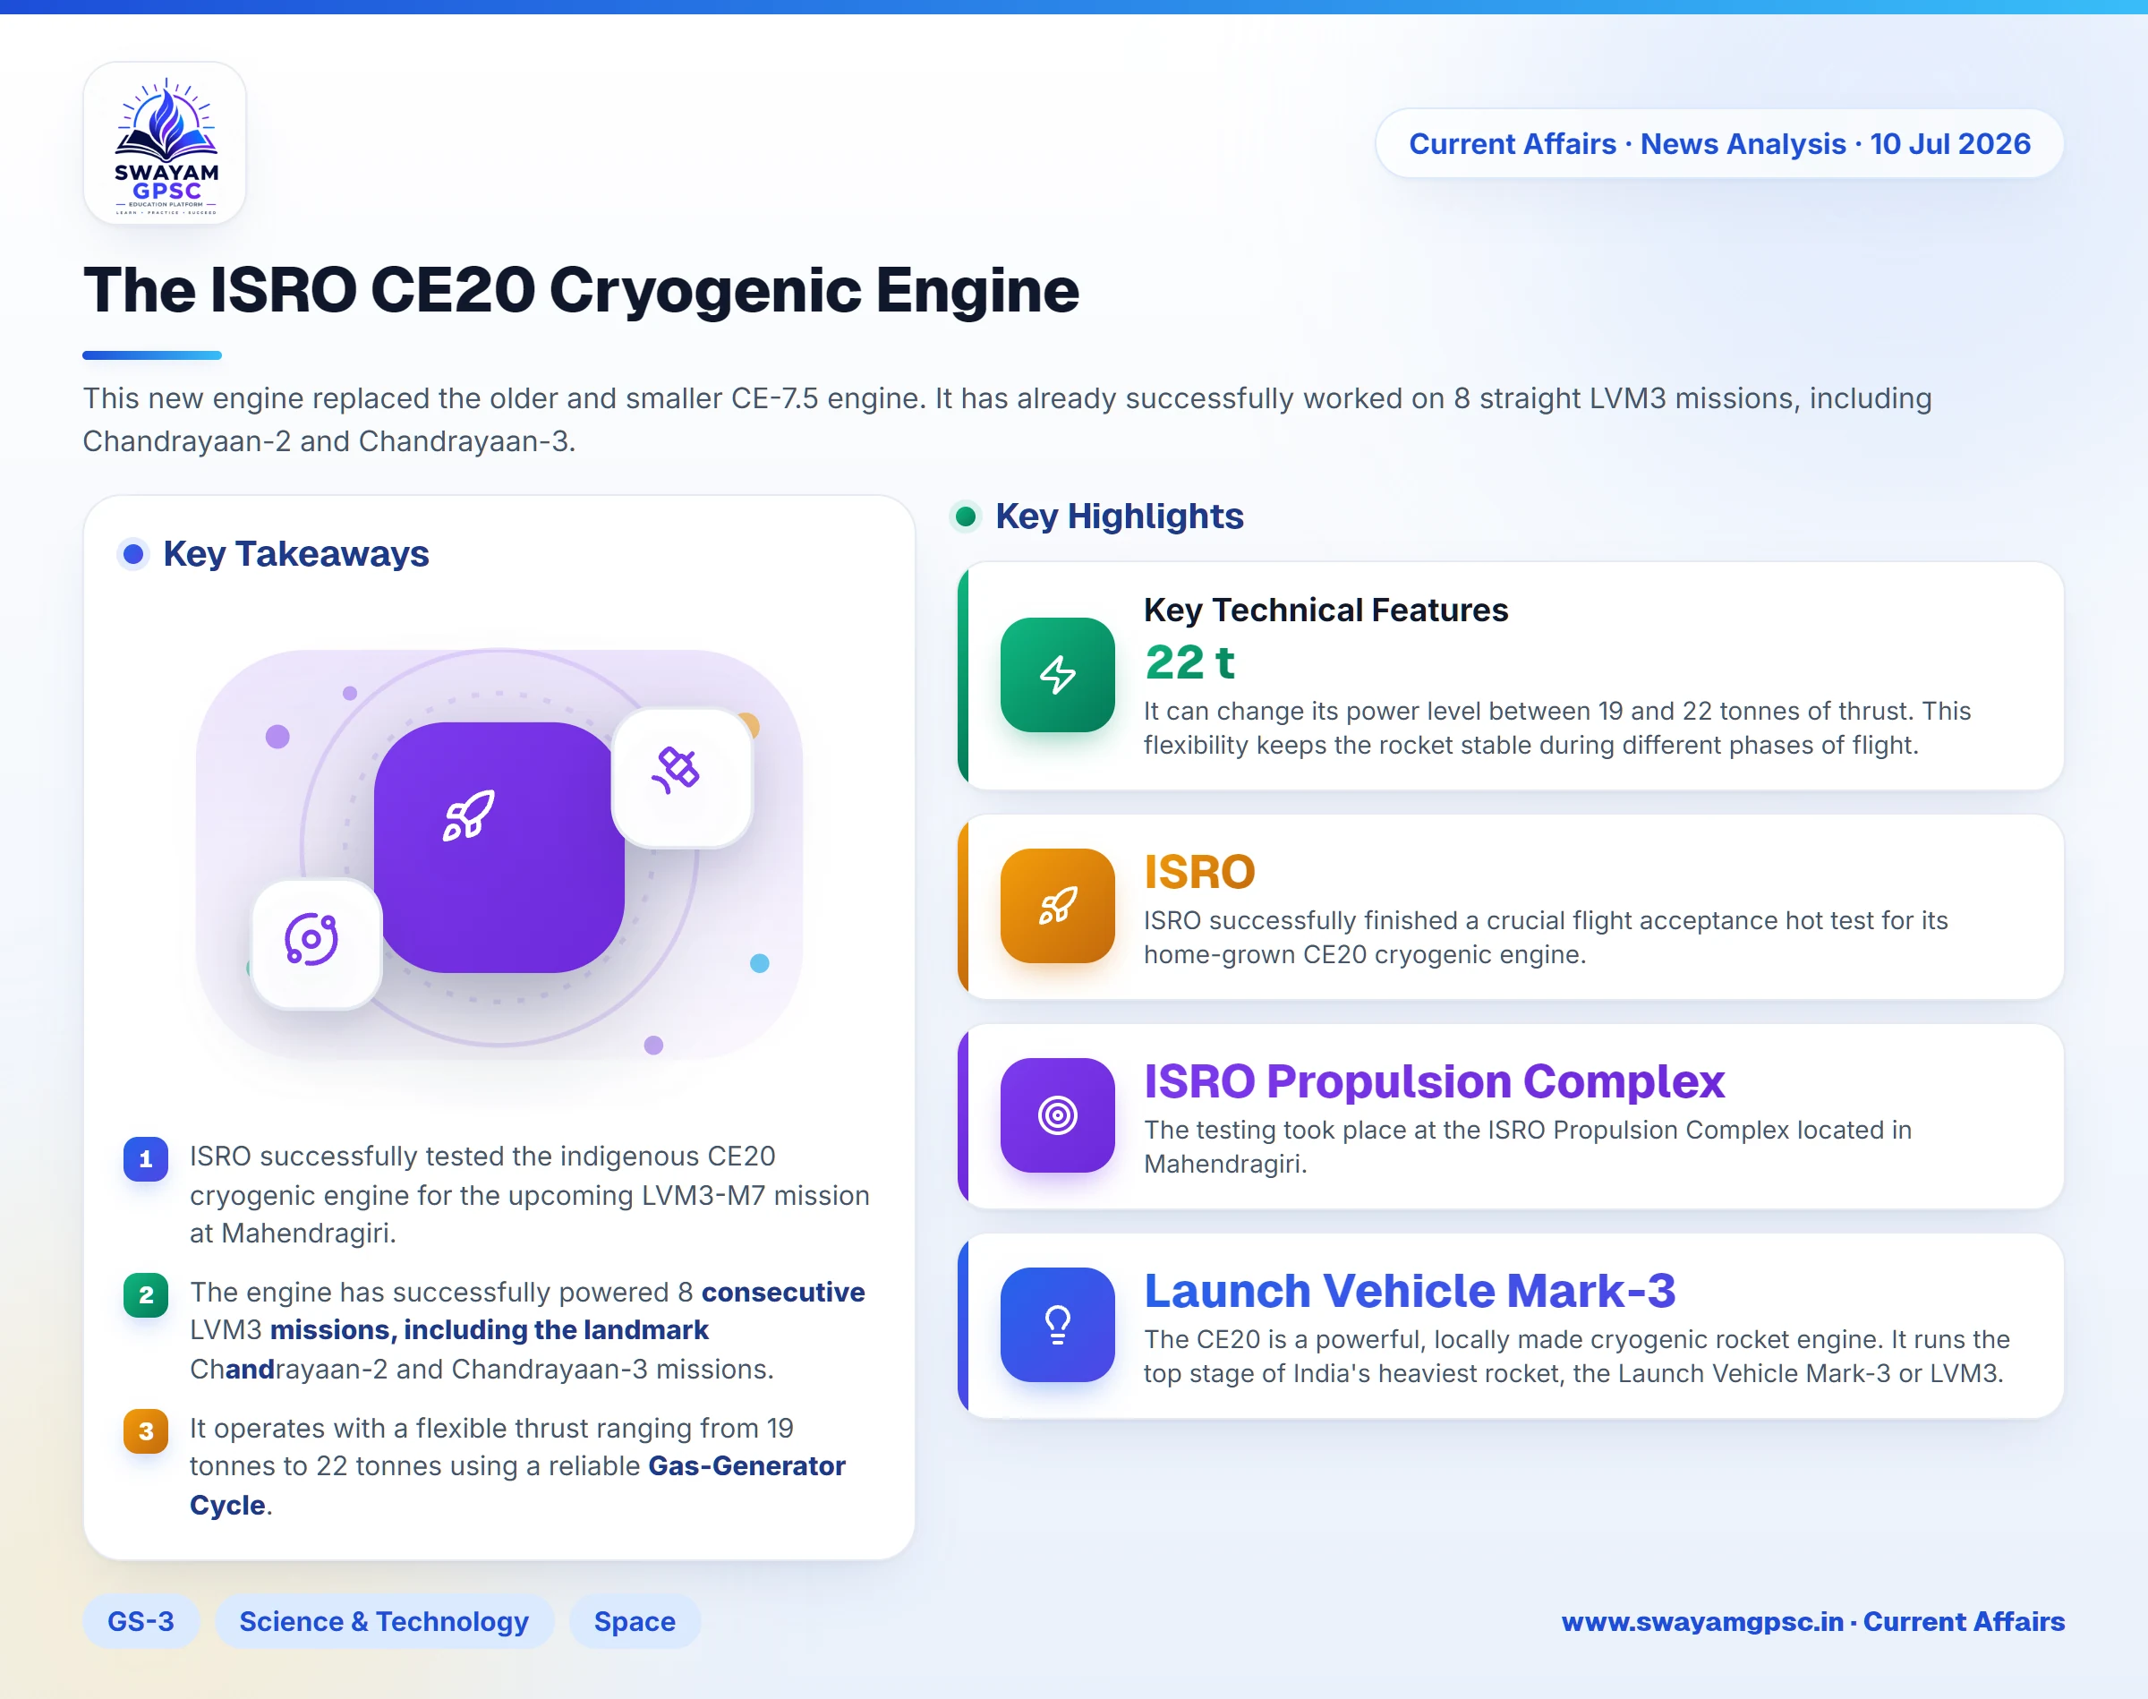Select the Science & Technology tag
2148x1699 pixels.
click(384, 1621)
